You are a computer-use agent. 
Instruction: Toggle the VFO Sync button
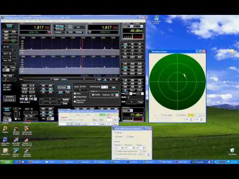(59, 26)
